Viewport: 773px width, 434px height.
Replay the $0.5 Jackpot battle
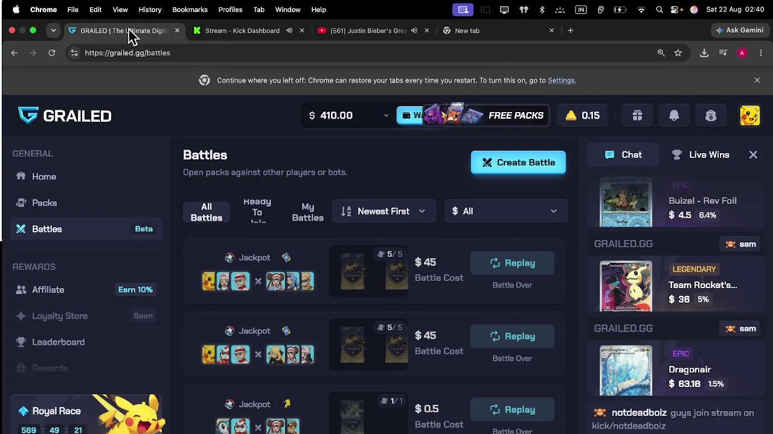pyautogui.click(x=512, y=410)
